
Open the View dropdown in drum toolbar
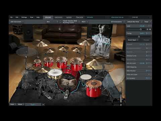pos(85,22)
